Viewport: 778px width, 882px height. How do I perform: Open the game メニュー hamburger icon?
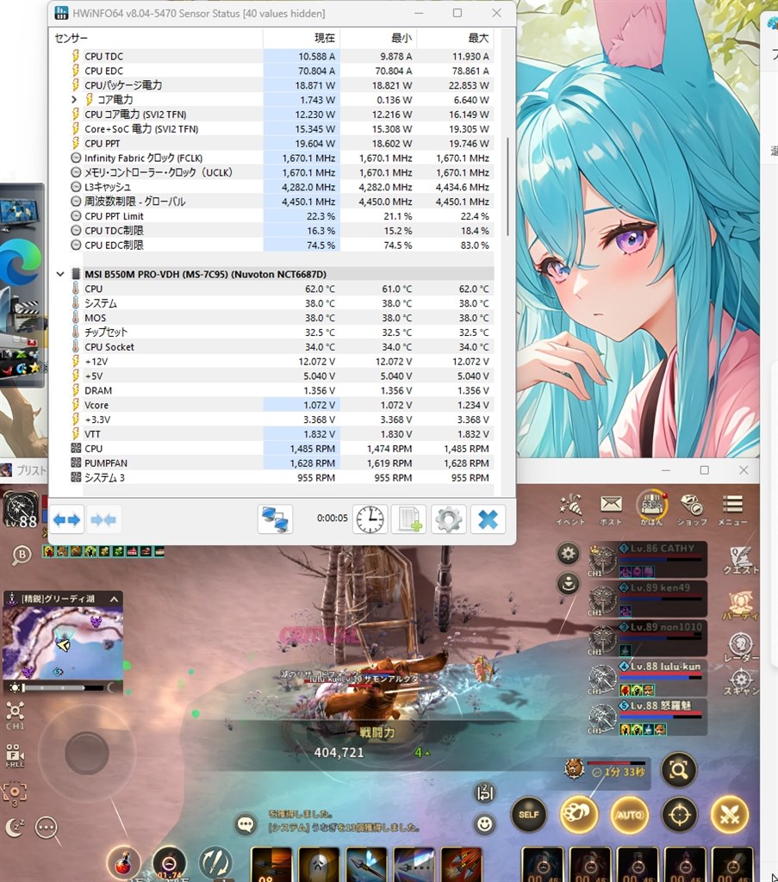(732, 510)
